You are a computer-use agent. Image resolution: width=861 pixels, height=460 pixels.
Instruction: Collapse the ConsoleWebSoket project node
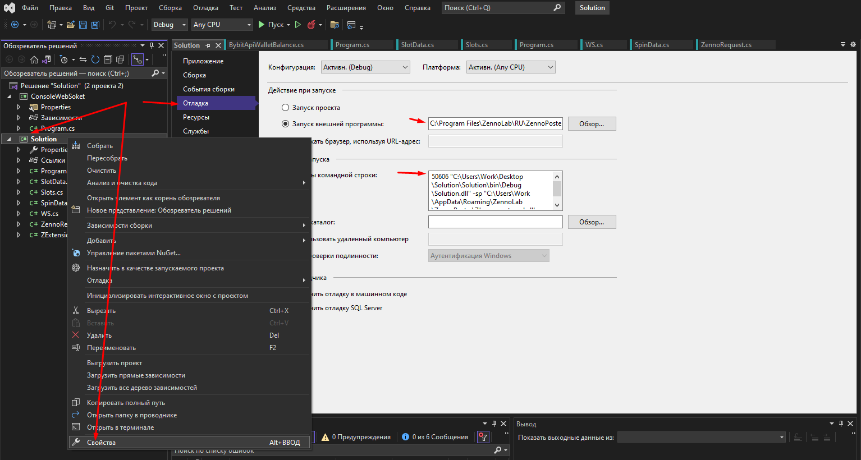point(9,96)
